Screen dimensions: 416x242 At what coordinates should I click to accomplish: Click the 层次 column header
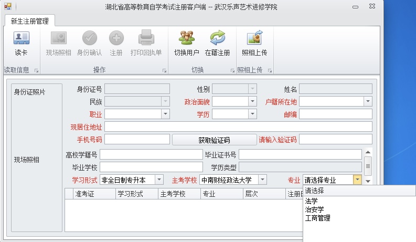point(264,194)
